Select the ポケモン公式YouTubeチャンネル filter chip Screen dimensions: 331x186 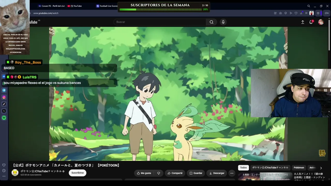270,168
